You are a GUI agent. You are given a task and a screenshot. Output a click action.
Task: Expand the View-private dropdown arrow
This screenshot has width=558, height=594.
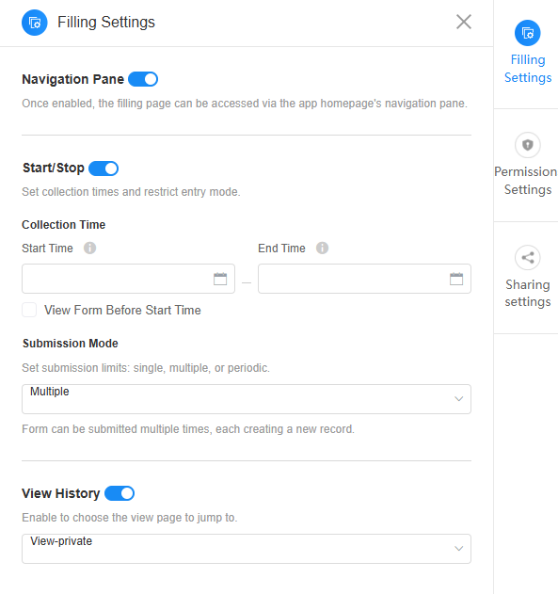click(458, 549)
